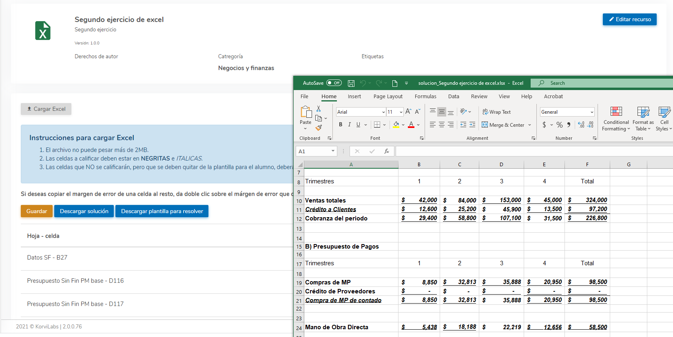The width and height of the screenshot is (673, 337).
Task: Apply the red font color swatch
Action: pyautogui.click(x=411, y=125)
